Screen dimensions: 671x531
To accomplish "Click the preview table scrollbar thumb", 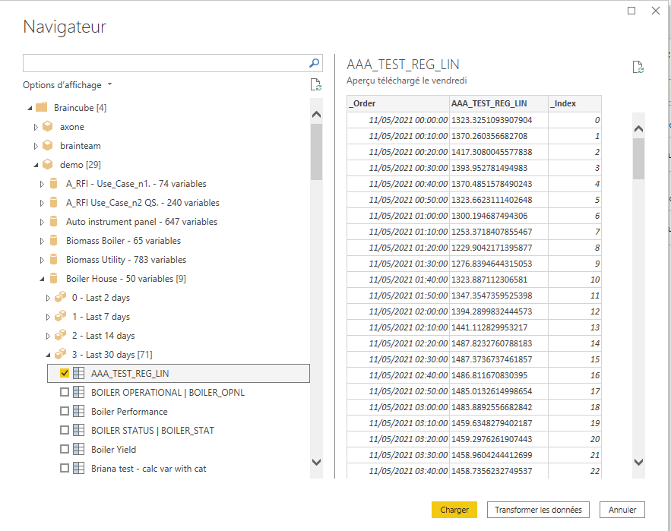I will [638, 159].
